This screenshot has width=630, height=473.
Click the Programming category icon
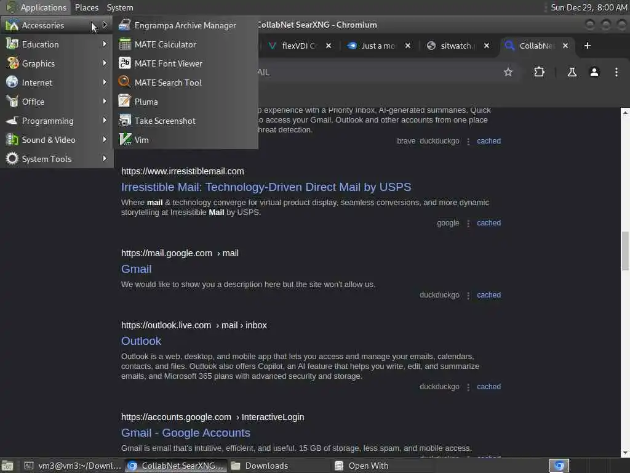(12, 121)
